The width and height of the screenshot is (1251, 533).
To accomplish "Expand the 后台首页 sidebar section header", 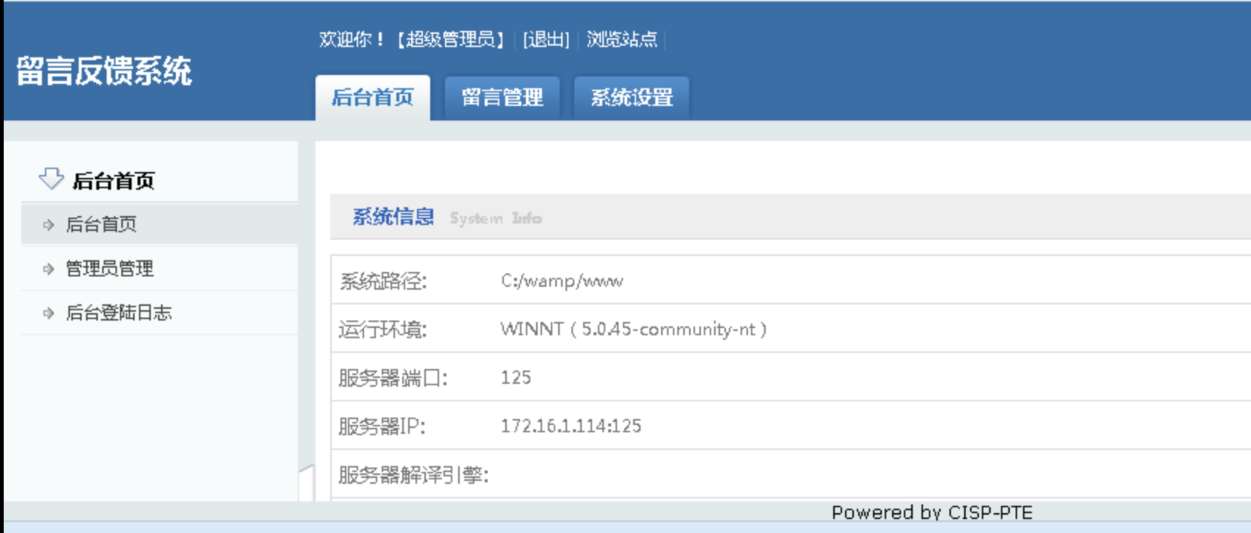I will [113, 181].
